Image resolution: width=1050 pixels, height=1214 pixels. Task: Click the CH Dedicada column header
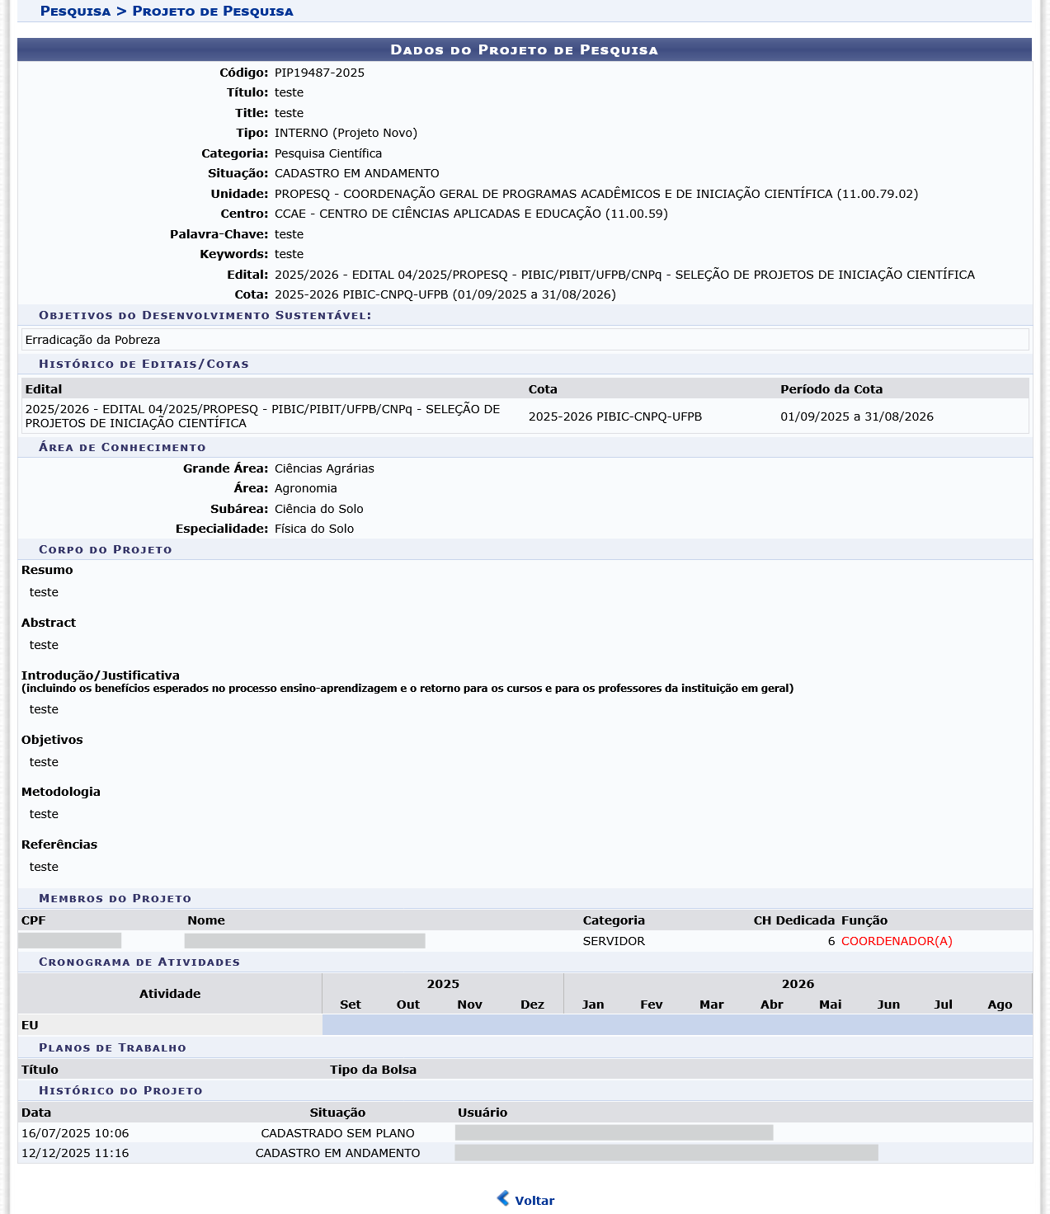(x=793, y=920)
